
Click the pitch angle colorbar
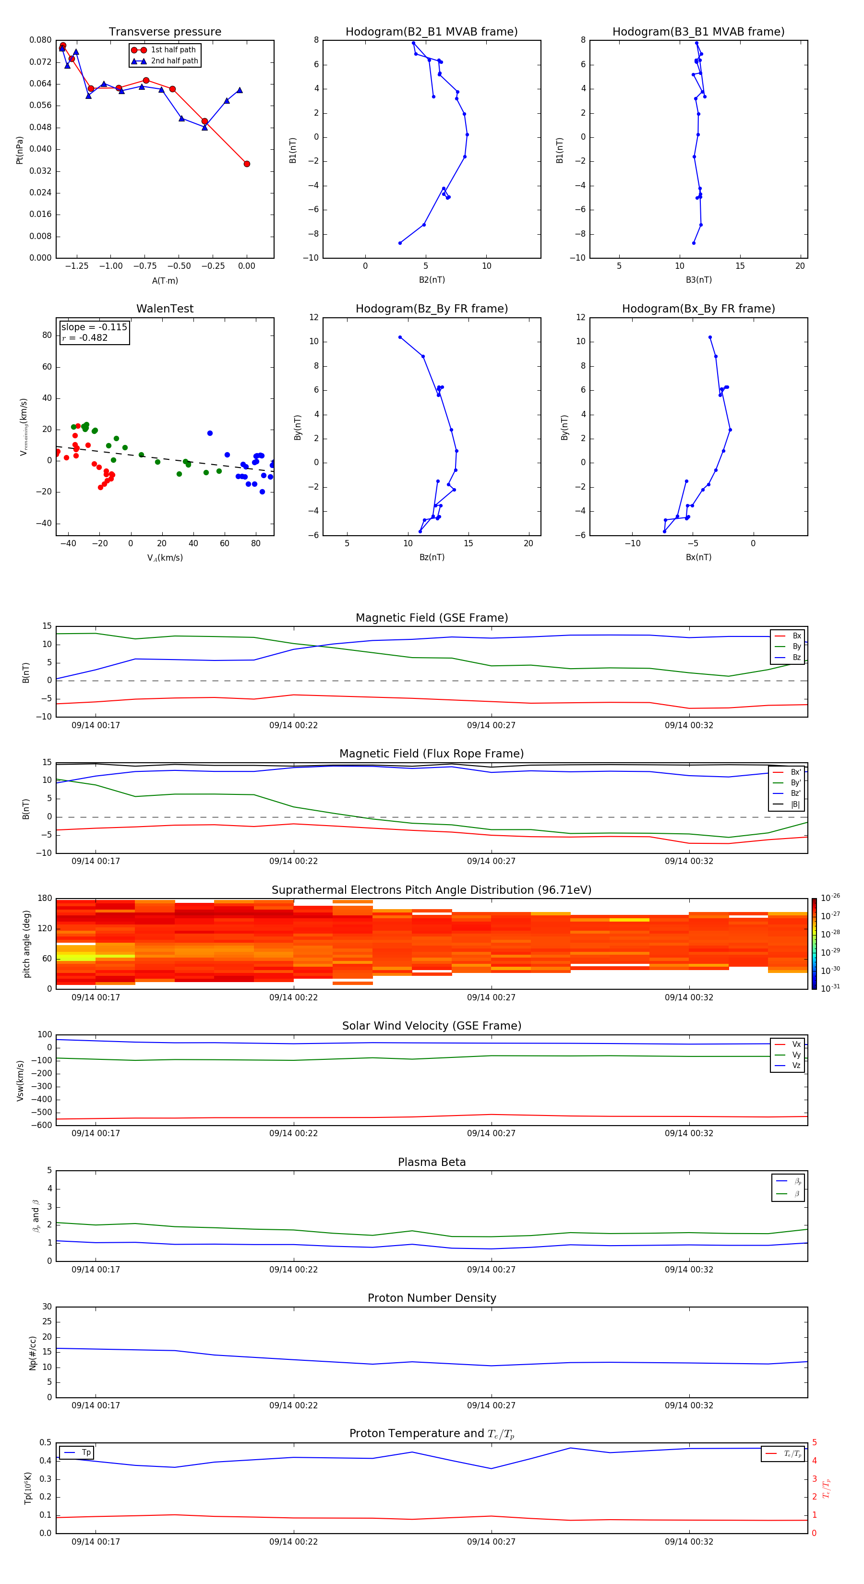pyautogui.click(x=814, y=943)
